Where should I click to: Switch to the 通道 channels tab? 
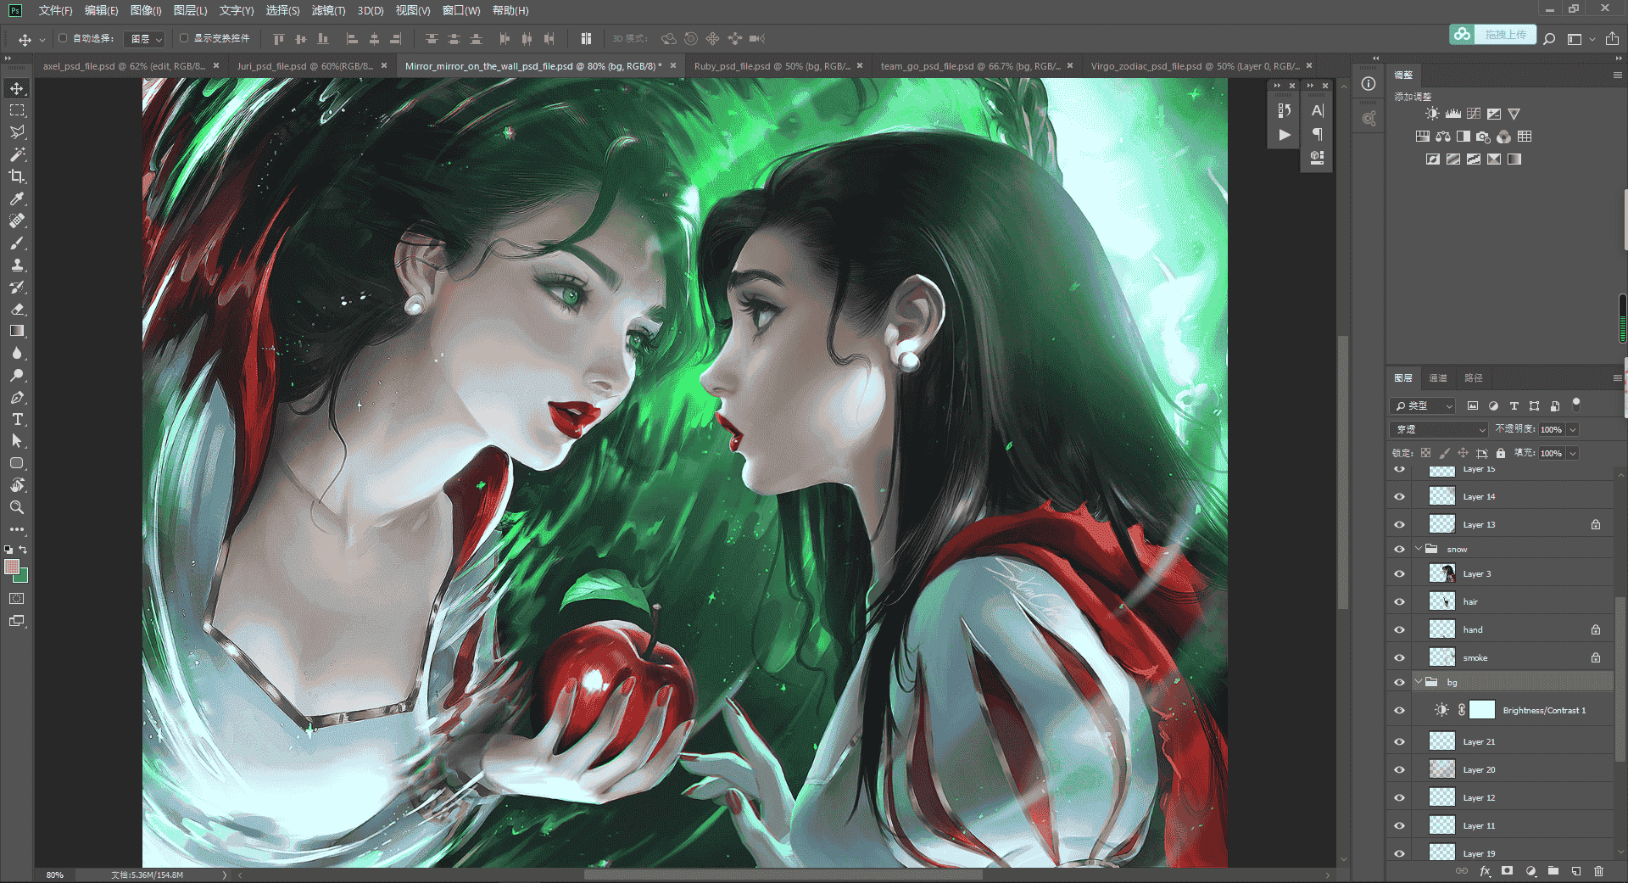tap(1438, 378)
